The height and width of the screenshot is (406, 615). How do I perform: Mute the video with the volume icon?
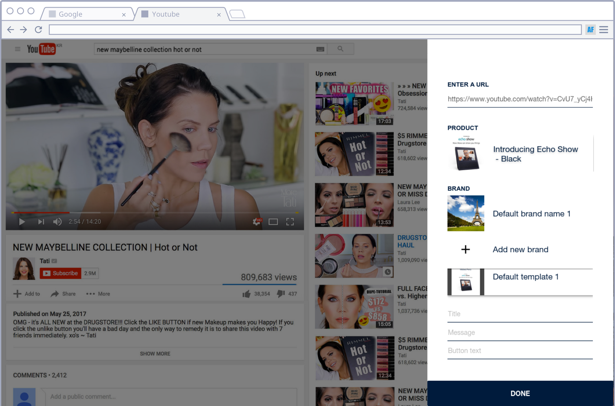click(x=57, y=222)
